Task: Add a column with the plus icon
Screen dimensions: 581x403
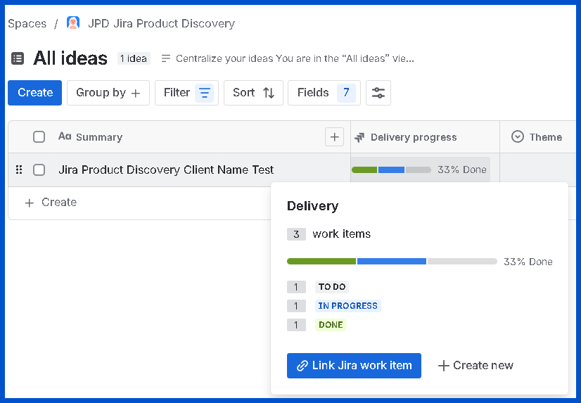Action: (334, 137)
